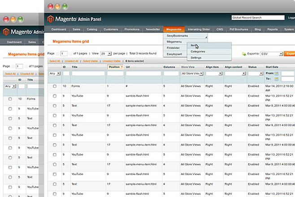
Task: Click the green zoom button of front window
Action: point(65,7)
